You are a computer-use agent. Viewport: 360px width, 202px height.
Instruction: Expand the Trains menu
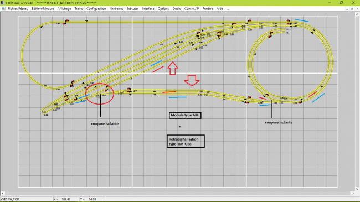tap(79, 9)
